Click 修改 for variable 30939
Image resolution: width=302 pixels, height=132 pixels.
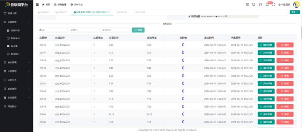285,68
